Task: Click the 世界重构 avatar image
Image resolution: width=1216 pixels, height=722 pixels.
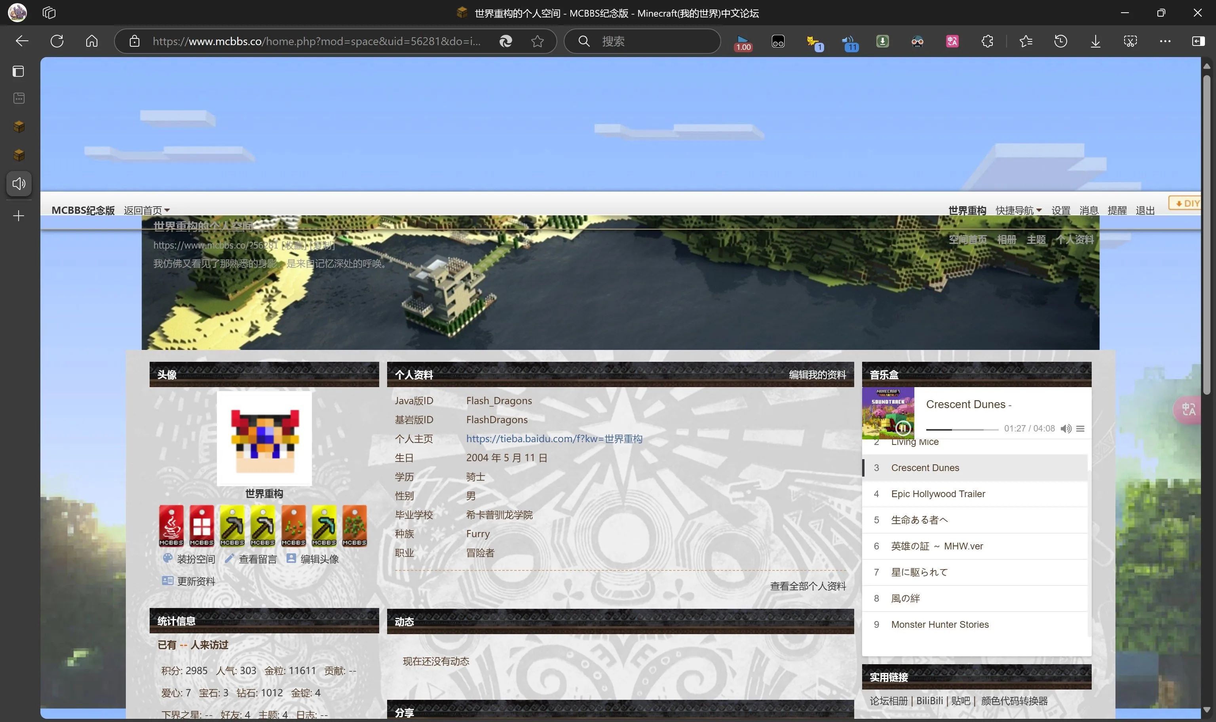Action: (264, 438)
